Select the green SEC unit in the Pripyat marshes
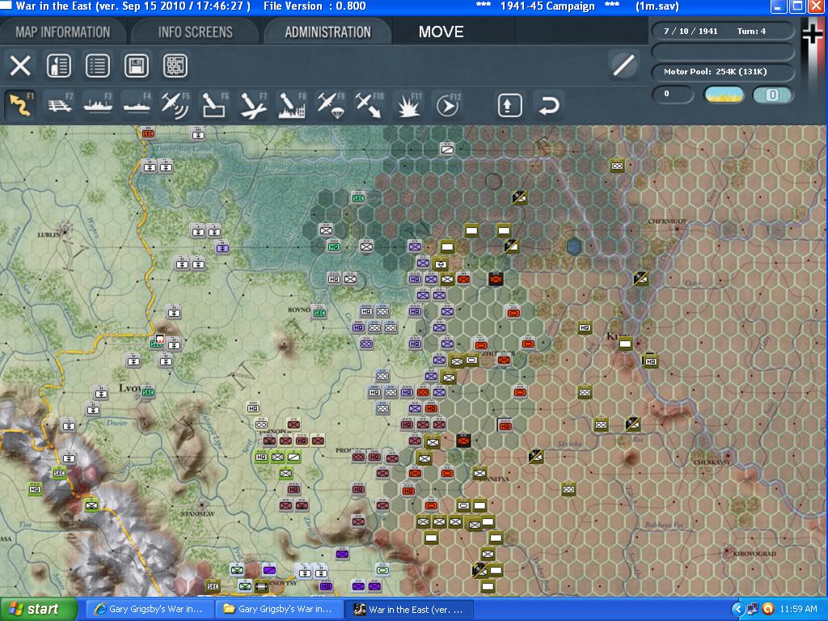This screenshot has height=621, width=828. pyautogui.click(x=358, y=198)
